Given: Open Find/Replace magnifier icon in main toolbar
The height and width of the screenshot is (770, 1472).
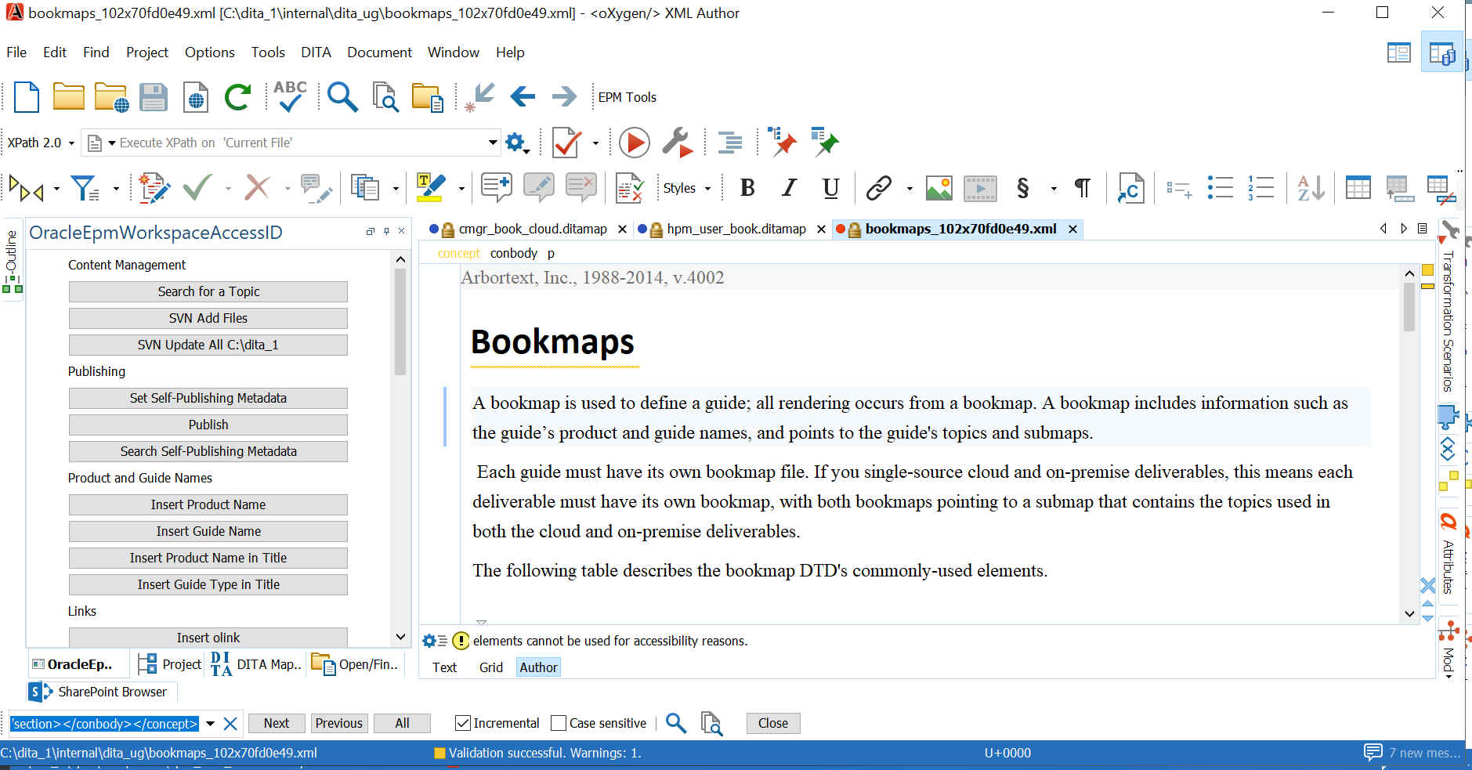Looking at the screenshot, I should (x=342, y=97).
